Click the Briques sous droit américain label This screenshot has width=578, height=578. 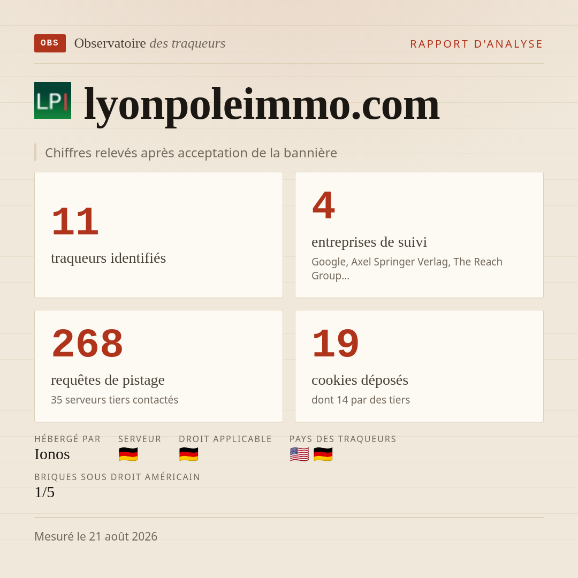[117, 477]
